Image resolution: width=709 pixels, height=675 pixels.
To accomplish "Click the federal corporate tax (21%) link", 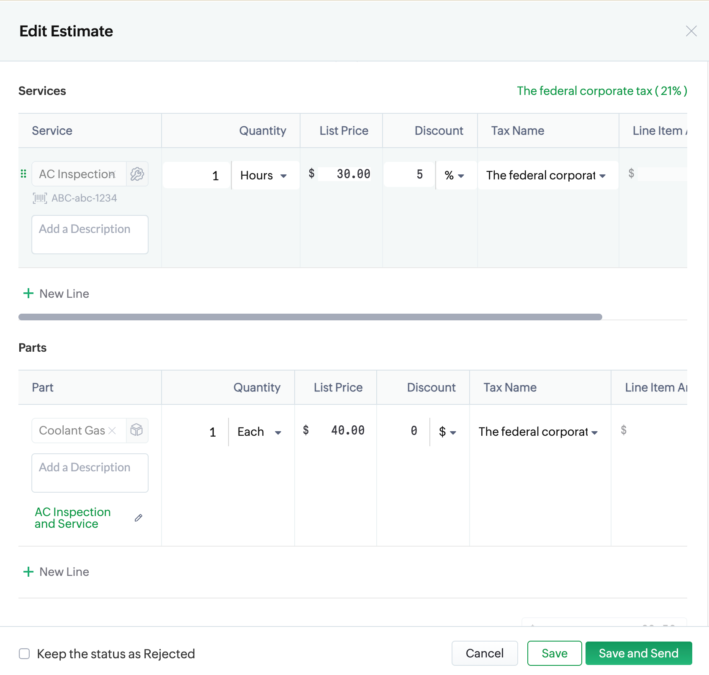I will pos(601,91).
